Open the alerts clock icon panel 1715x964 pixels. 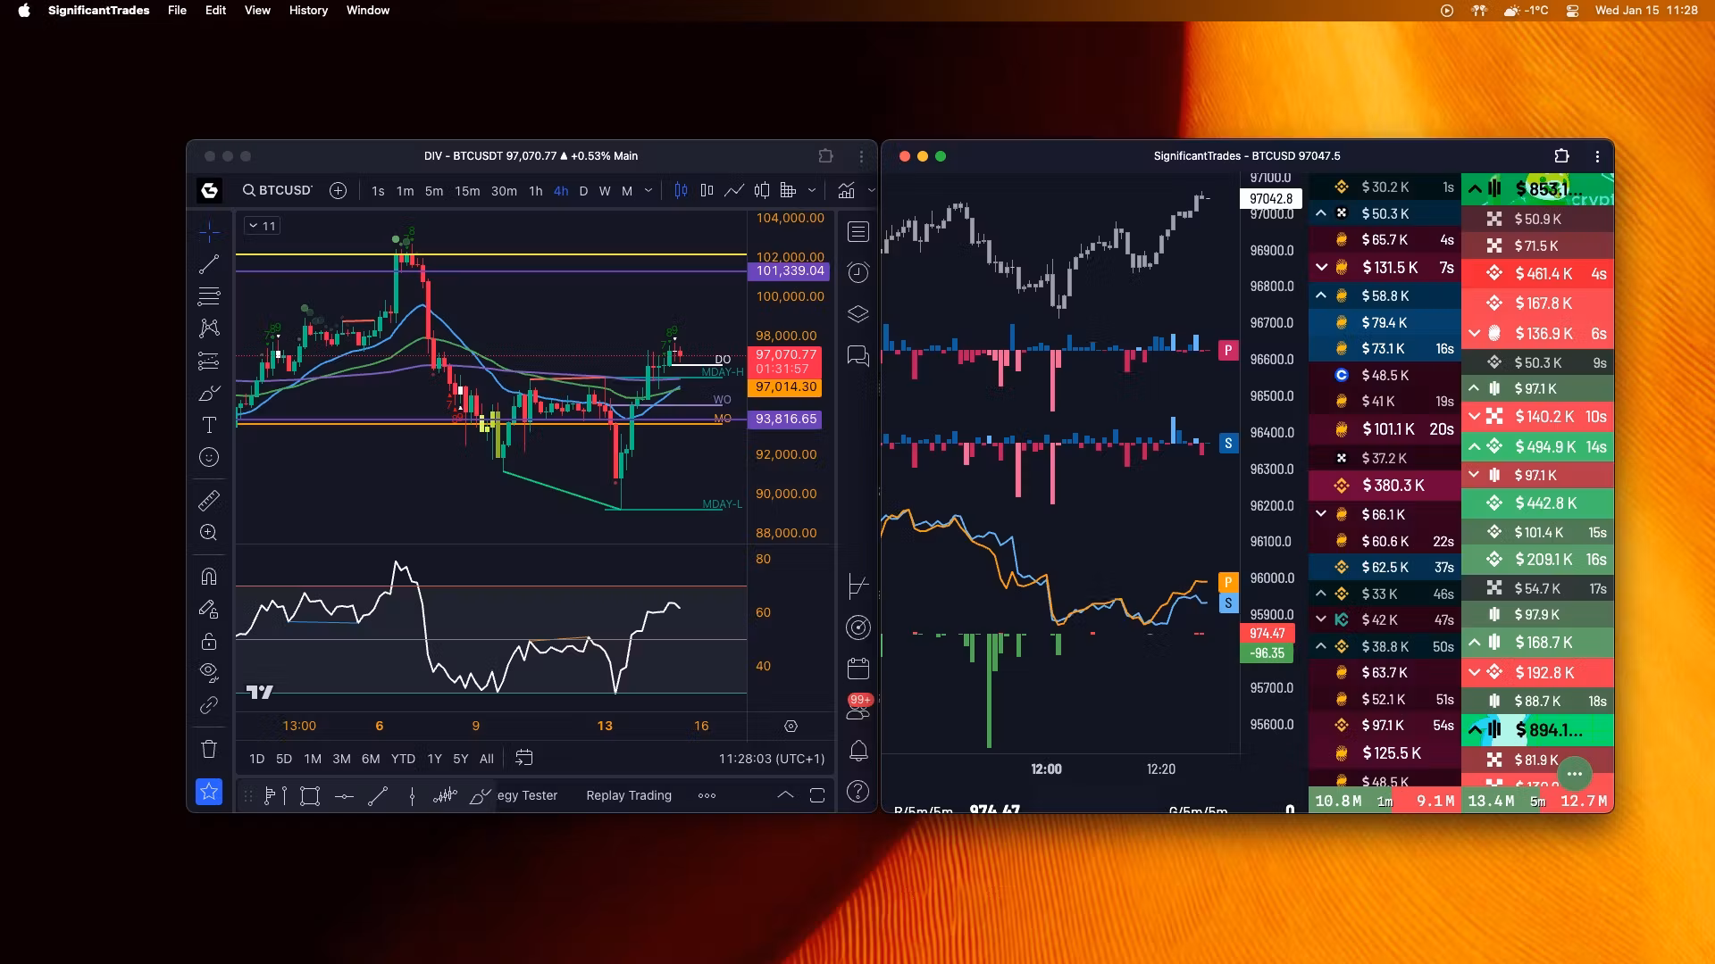(x=857, y=272)
